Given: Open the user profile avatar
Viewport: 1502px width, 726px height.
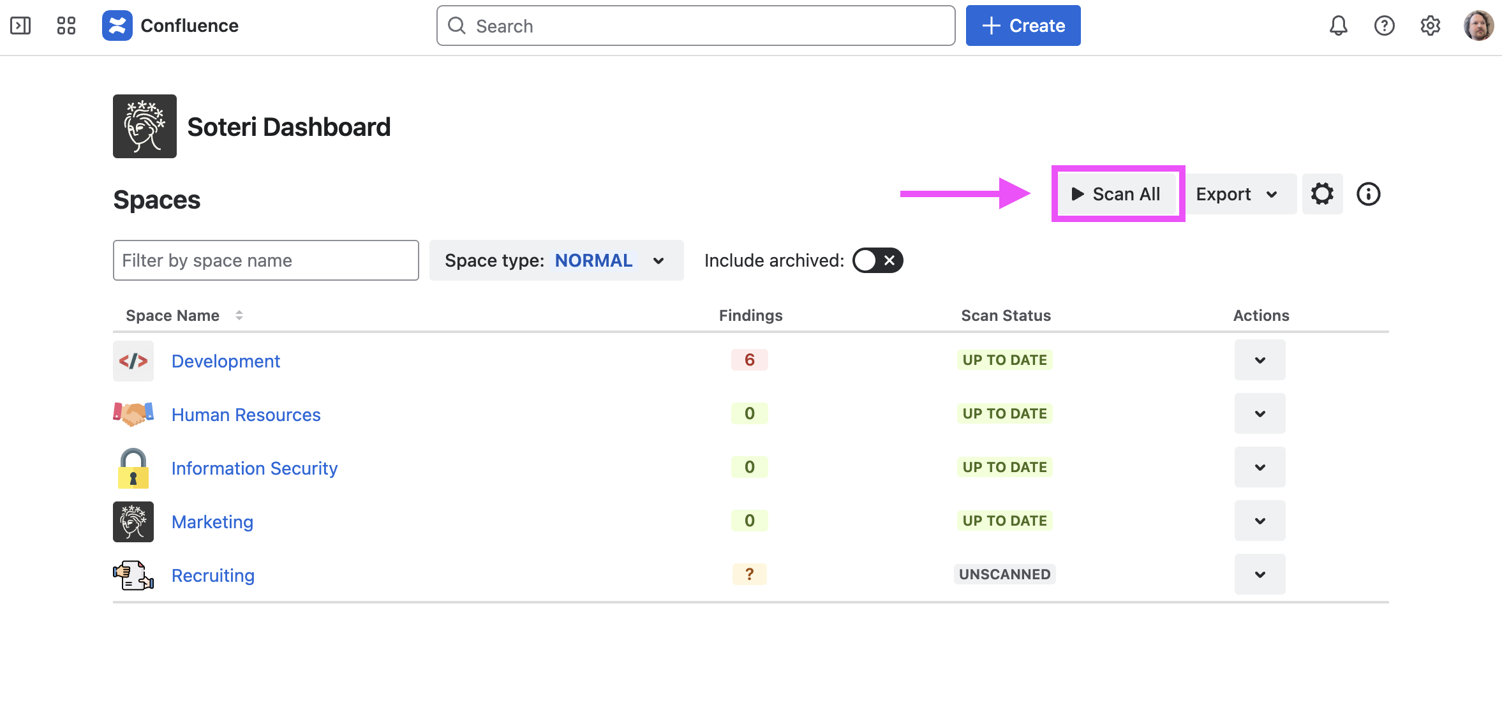Looking at the screenshot, I should [x=1478, y=26].
